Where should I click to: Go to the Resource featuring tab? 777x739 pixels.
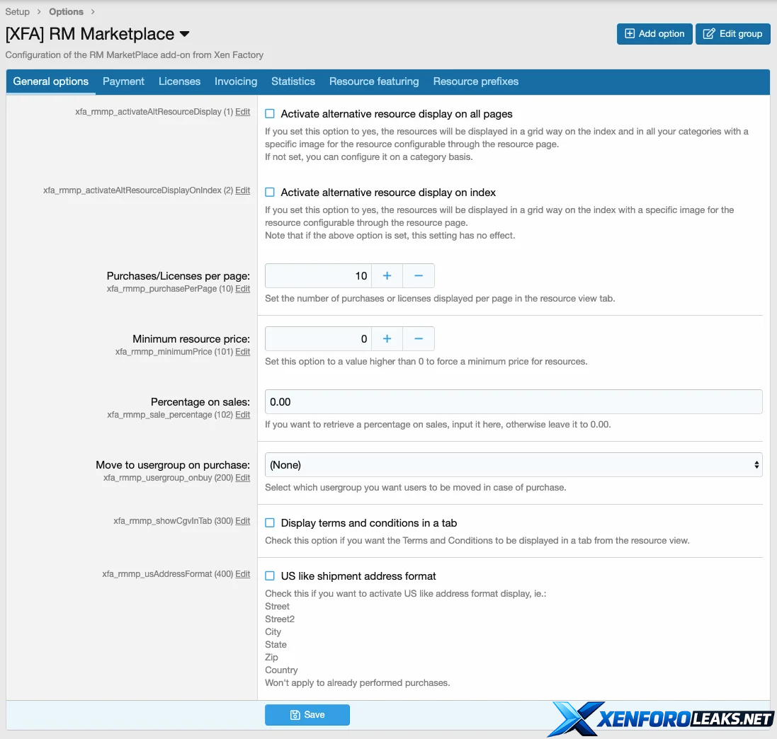[374, 81]
